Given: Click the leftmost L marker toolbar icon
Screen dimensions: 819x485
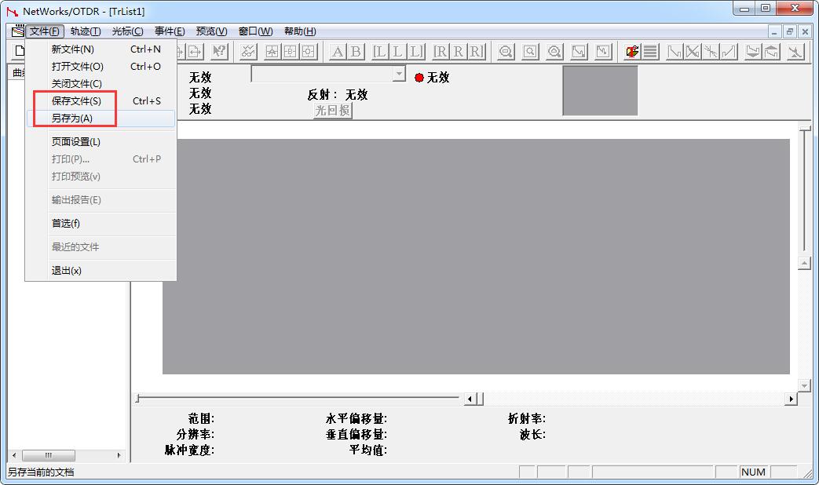Looking at the screenshot, I should (380, 52).
